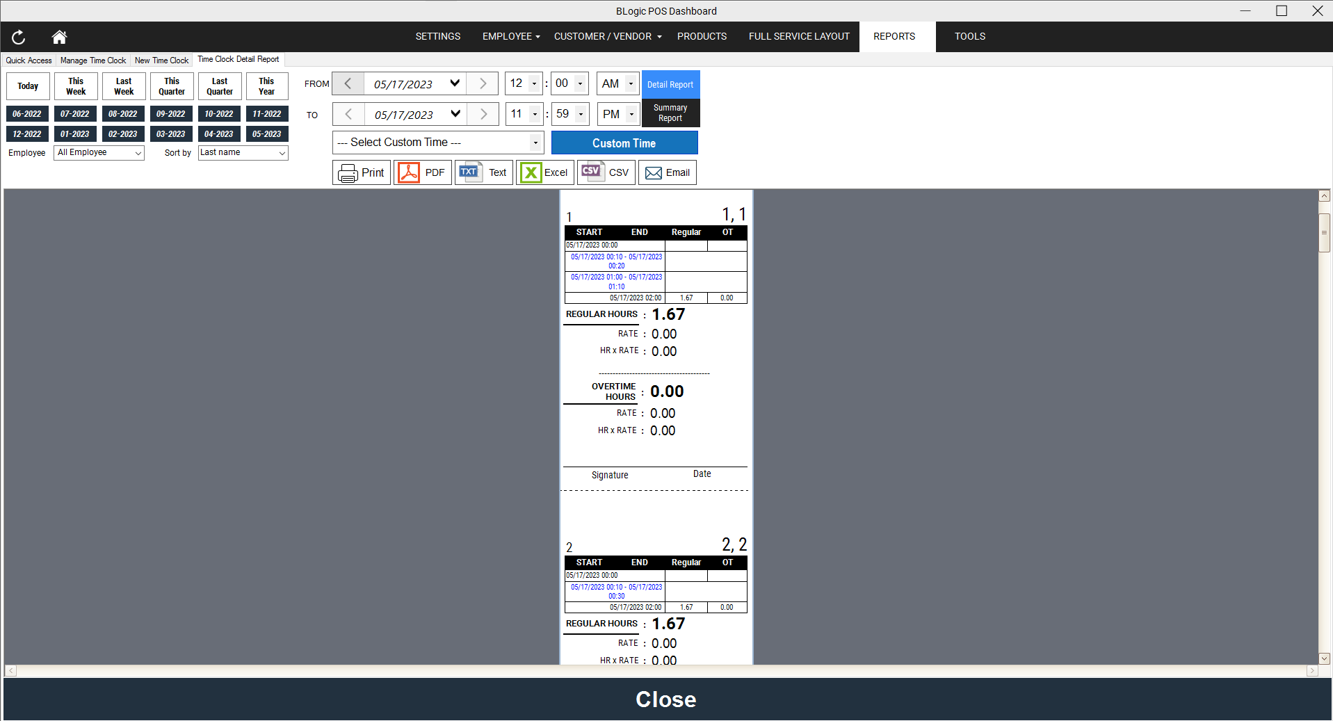Go to the home icon
The height and width of the screenshot is (721, 1333).
click(59, 37)
